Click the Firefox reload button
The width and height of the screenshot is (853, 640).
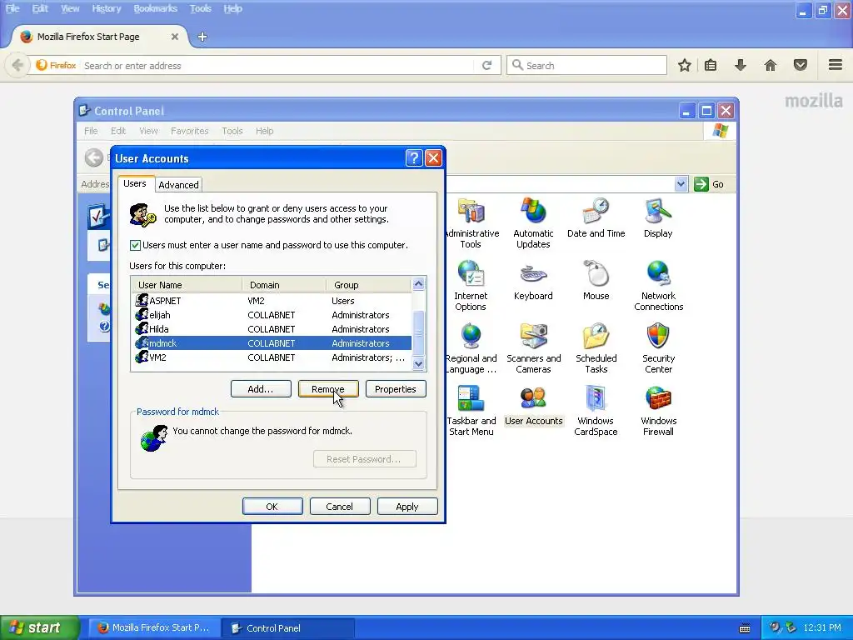click(486, 65)
